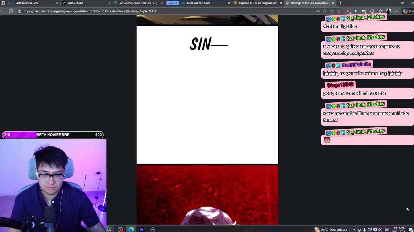Open the round arrow app in taskbar

tap(152, 229)
